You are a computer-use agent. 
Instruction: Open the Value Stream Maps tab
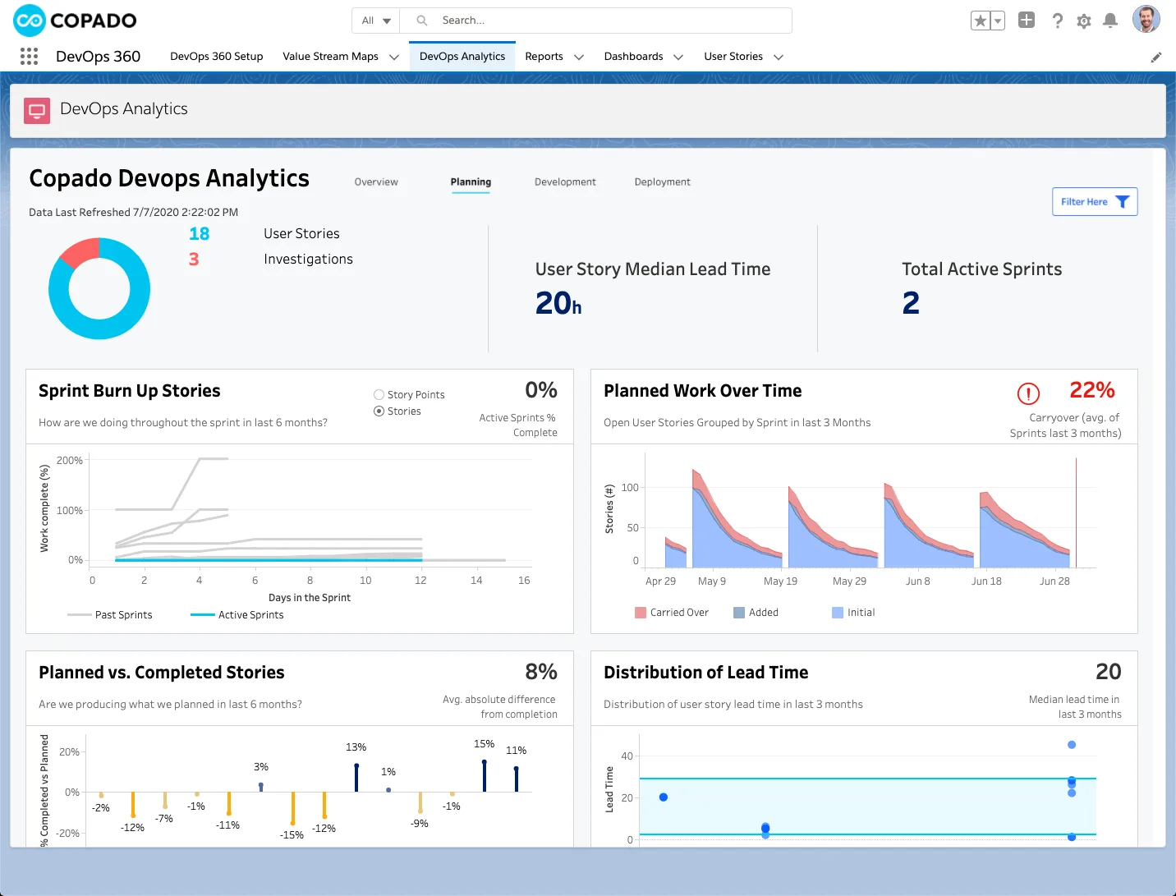tap(330, 57)
